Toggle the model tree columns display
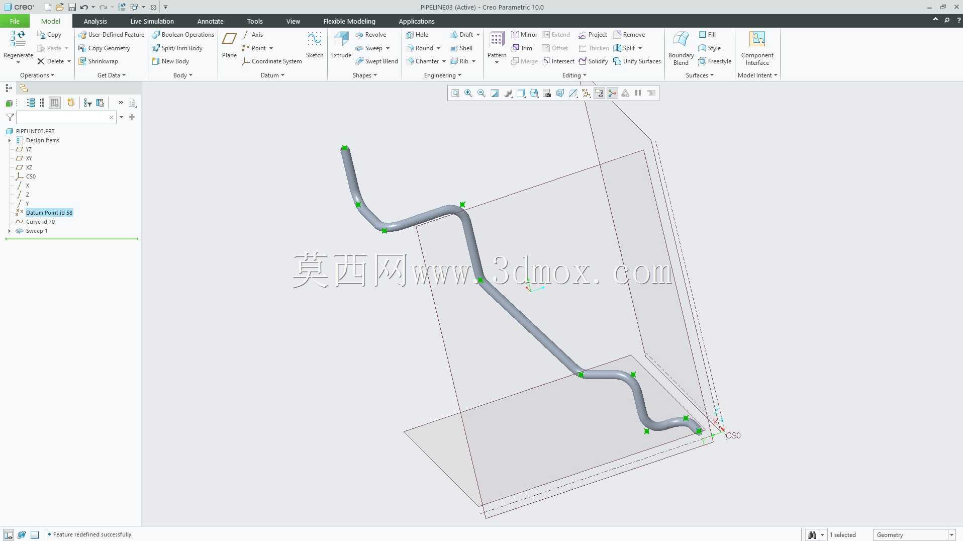 point(55,103)
